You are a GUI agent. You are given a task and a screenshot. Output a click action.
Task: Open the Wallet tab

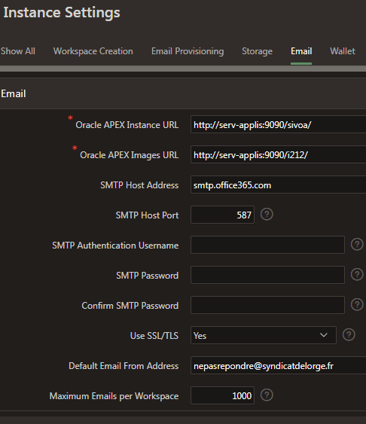click(x=343, y=51)
